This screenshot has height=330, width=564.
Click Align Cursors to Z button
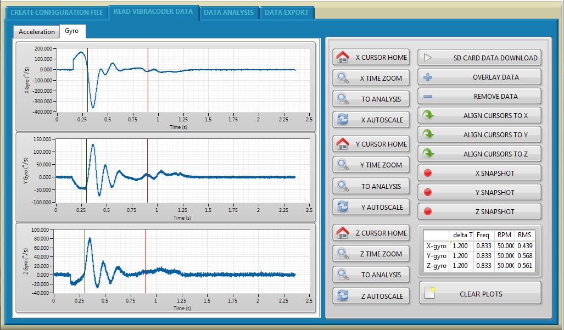tap(479, 154)
